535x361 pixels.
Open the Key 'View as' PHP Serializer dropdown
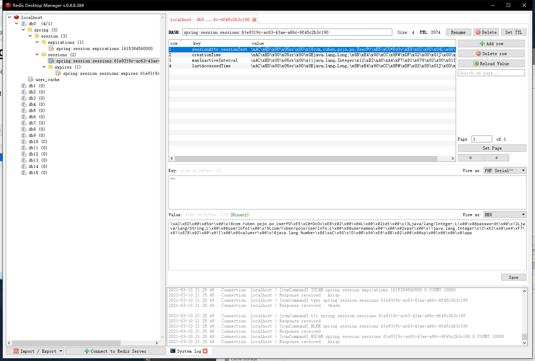[x=505, y=170]
